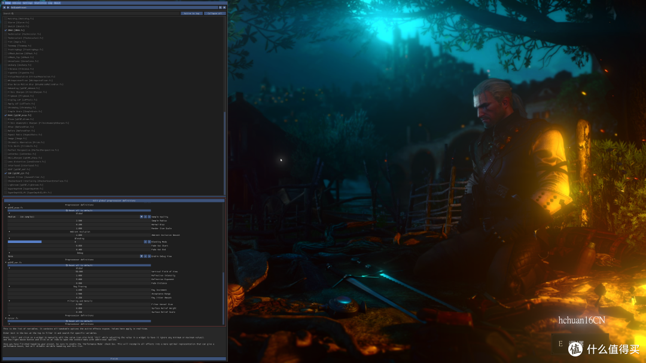The image size is (646, 363).
Task: Open the Settings tab
Action: (x=28, y=3)
